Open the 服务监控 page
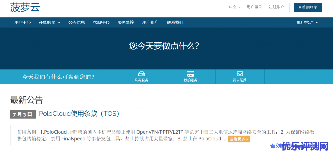 point(126,22)
